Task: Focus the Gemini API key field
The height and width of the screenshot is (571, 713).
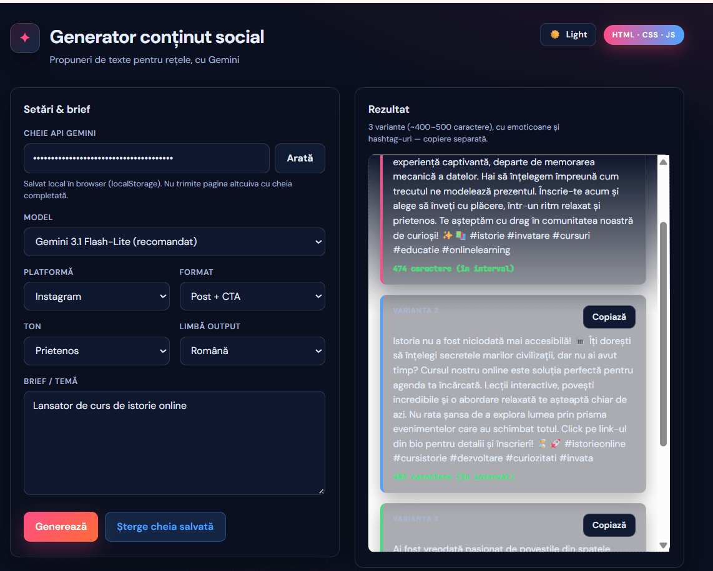Action: pos(146,158)
